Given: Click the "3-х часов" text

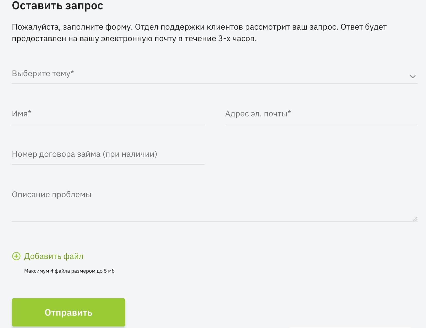Looking at the screenshot, I should (x=237, y=39).
